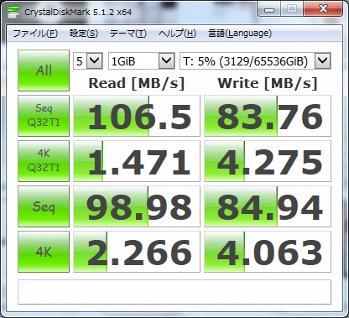
Task: Open the ヘルプ(H) menu
Action: point(177,34)
